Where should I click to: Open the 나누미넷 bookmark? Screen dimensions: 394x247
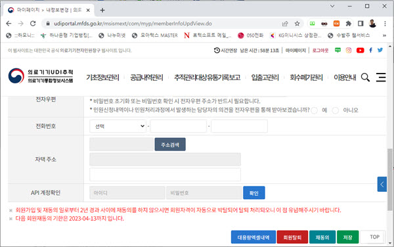pyautogui.click(x=112, y=35)
